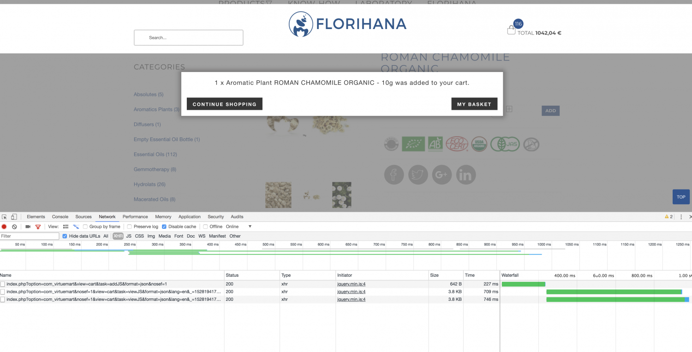Switch to the Performance tab
This screenshot has height=352, width=692.
click(135, 217)
